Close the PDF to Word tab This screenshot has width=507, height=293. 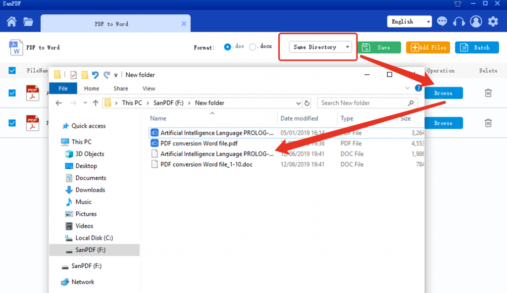point(184,24)
